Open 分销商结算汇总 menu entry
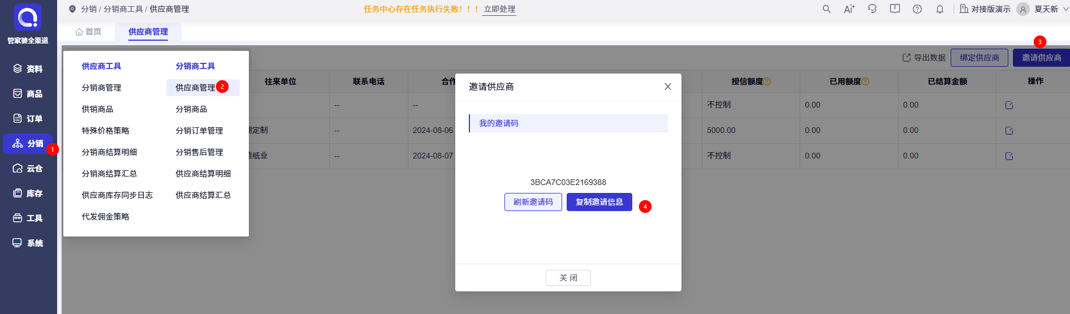 point(109,174)
